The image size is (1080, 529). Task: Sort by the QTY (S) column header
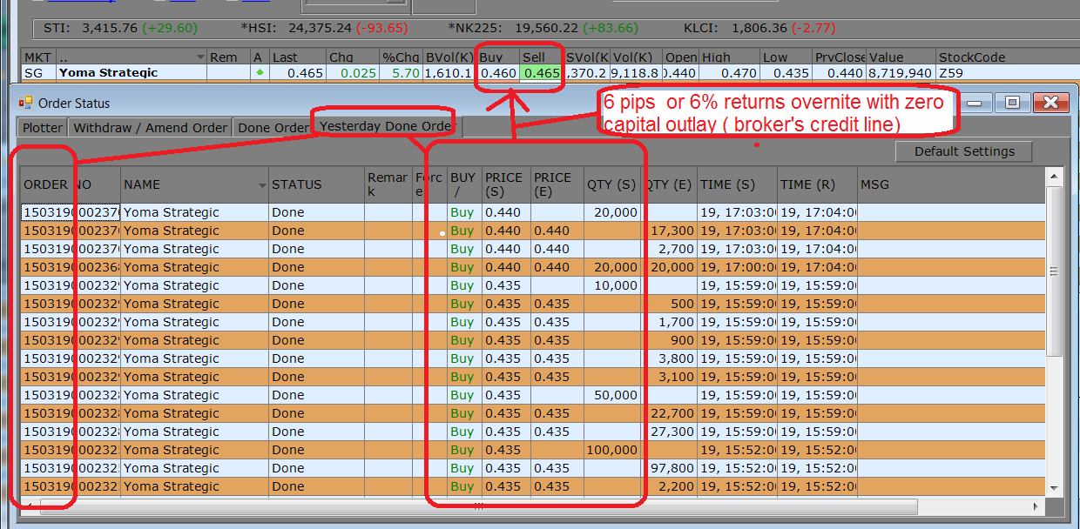612,184
